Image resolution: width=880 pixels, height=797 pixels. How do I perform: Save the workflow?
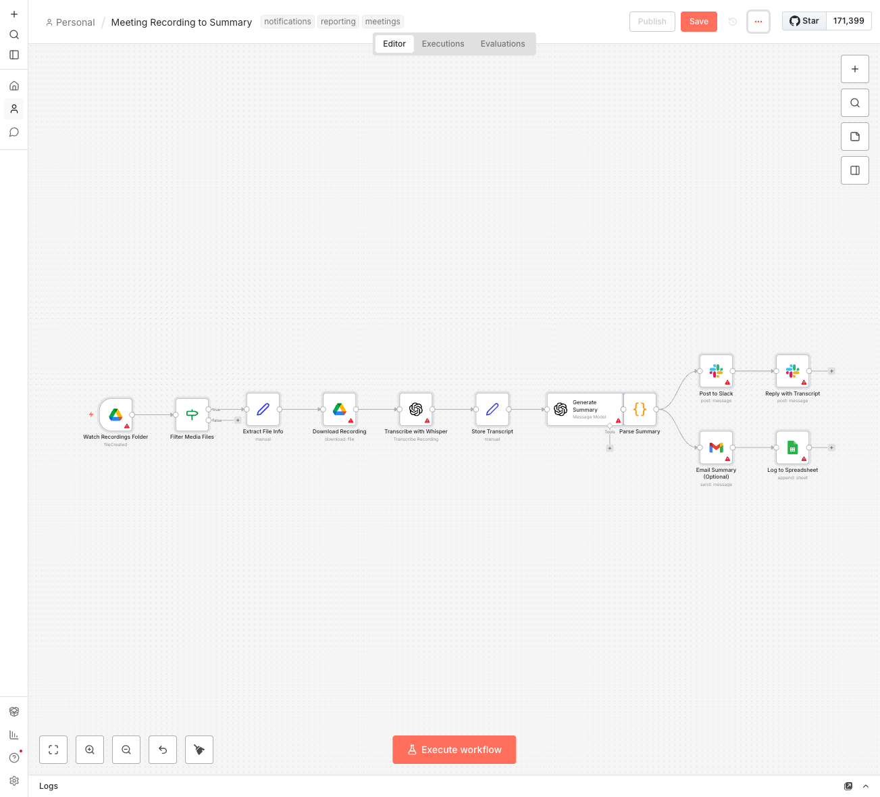[698, 22]
